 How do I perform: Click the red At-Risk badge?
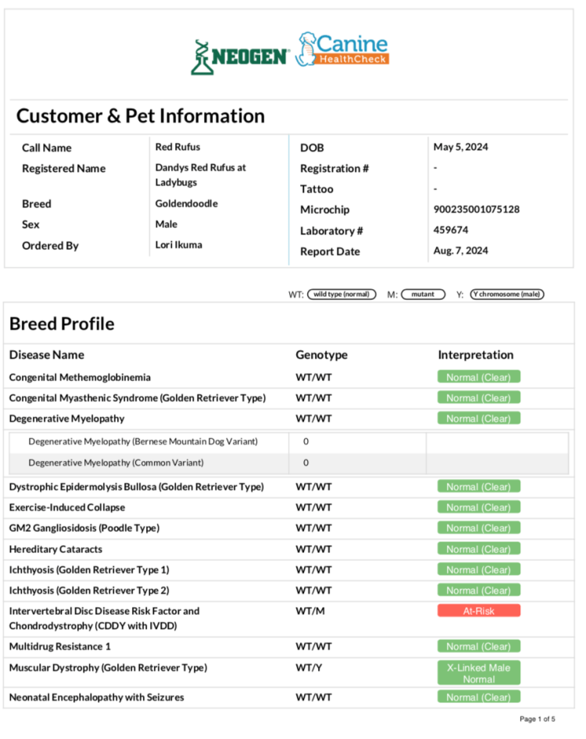pos(478,611)
